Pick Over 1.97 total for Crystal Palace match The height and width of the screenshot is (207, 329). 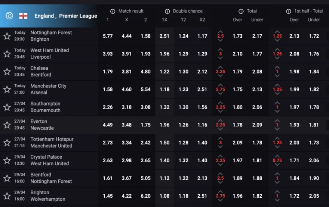tap(238, 160)
